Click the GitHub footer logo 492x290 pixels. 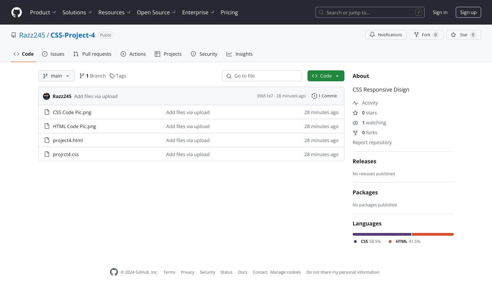pyautogui.click(x=114, y=272)
